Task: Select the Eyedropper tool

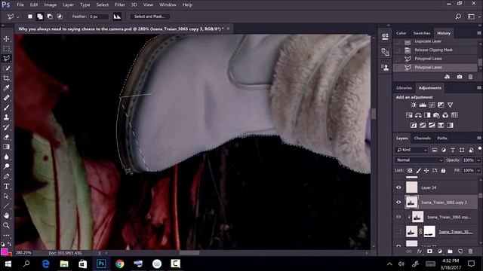Action: pos(6,88)
